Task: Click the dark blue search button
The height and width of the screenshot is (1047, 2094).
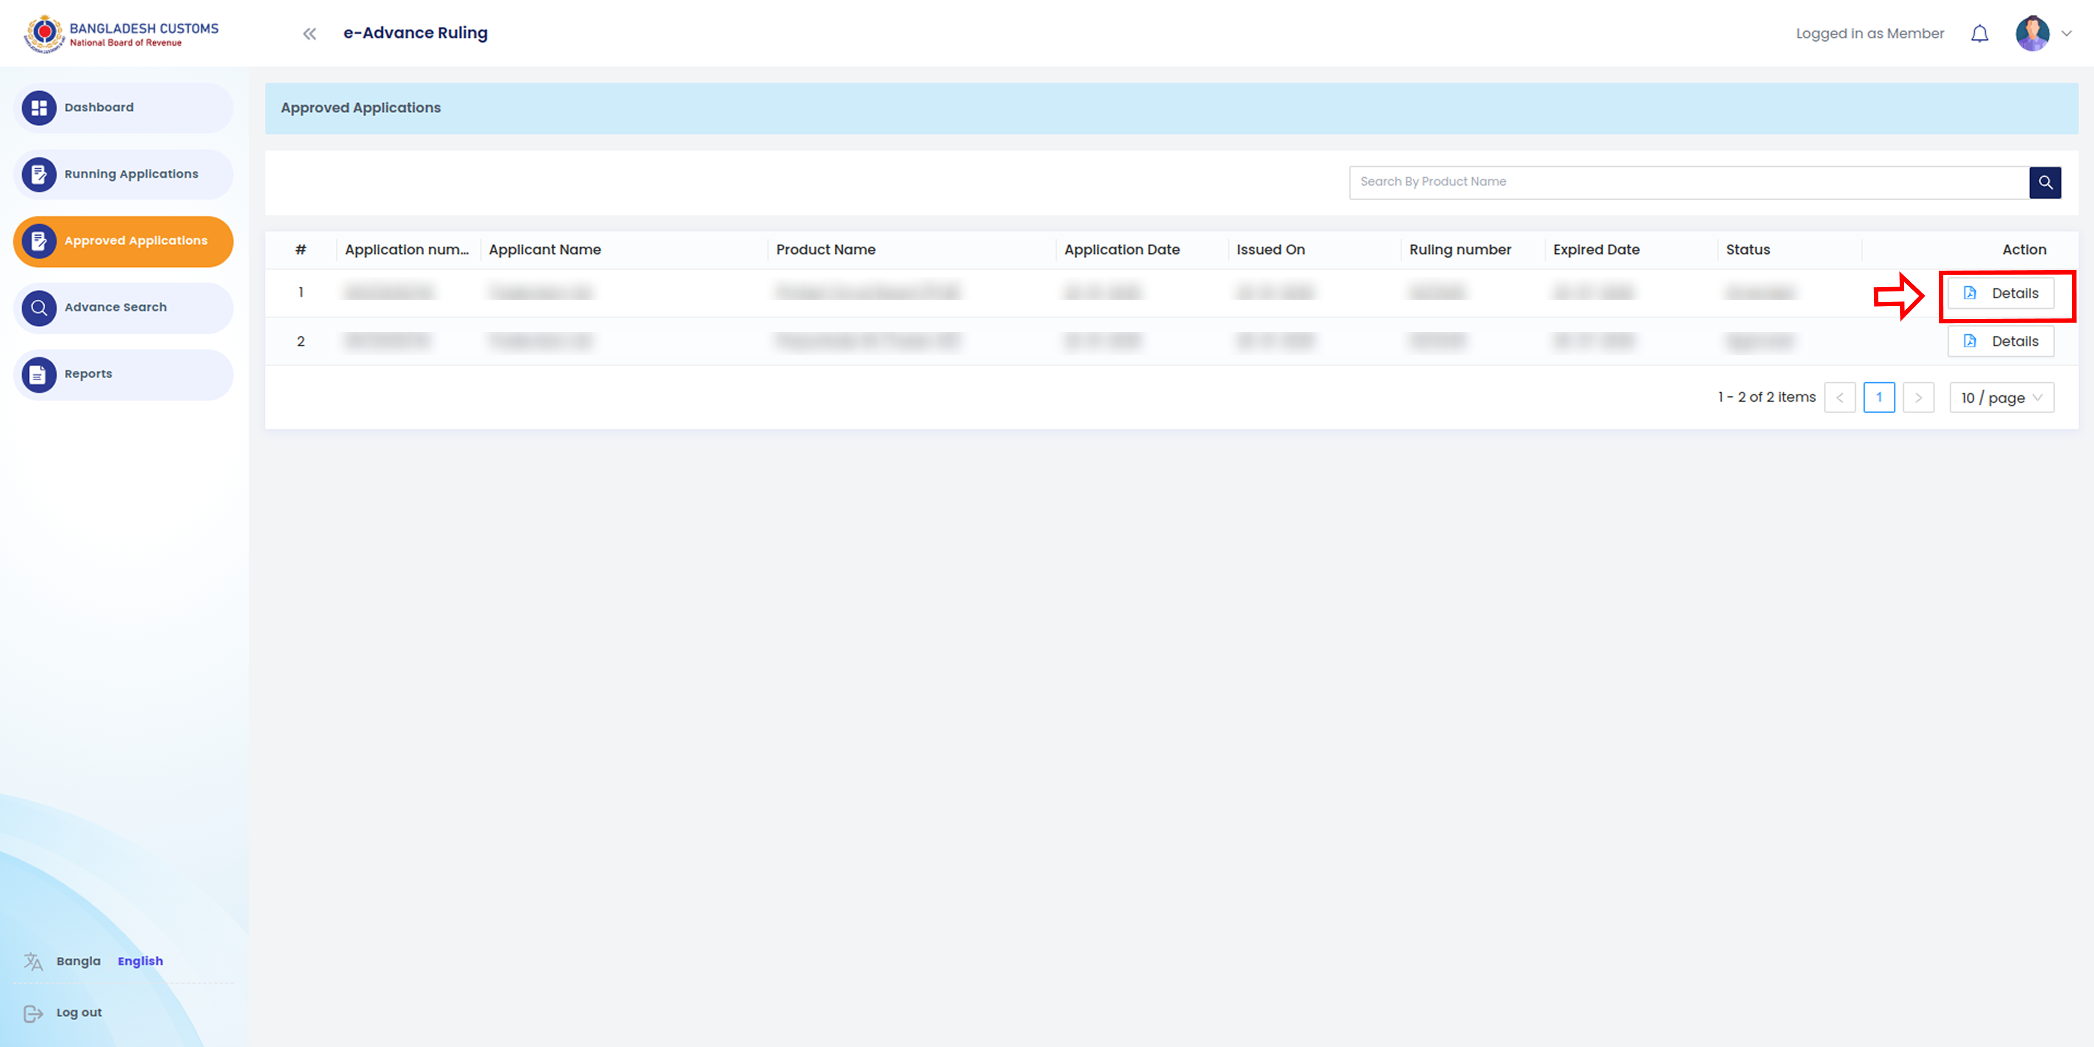Action: [x=2045, y=182]
